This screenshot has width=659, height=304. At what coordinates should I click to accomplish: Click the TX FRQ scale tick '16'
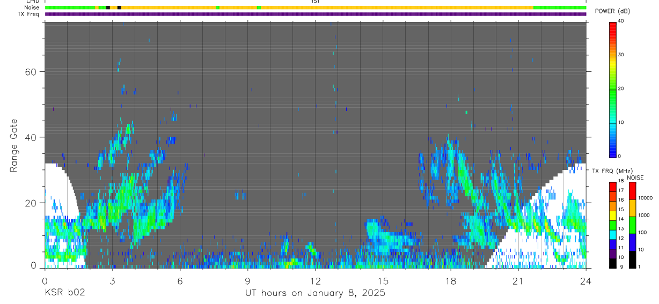tap(621, 200)
